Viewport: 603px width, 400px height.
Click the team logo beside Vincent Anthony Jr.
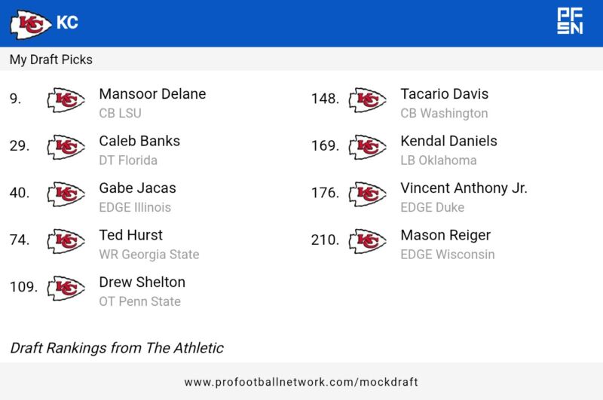coord(367,194)
